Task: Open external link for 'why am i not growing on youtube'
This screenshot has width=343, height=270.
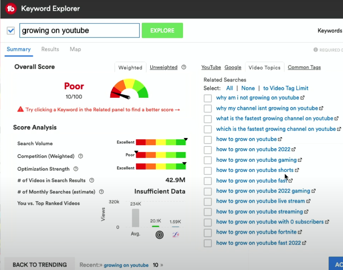Action: click(302, 98)
